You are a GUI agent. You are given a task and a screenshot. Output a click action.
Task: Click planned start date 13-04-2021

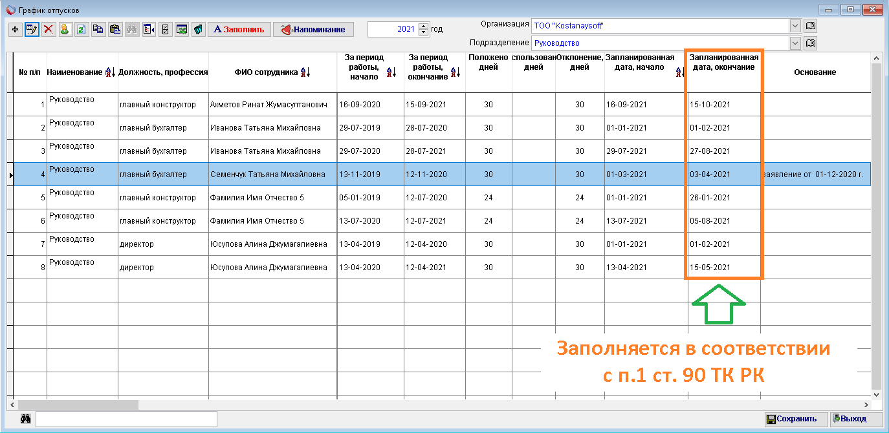tap(645, 268)
